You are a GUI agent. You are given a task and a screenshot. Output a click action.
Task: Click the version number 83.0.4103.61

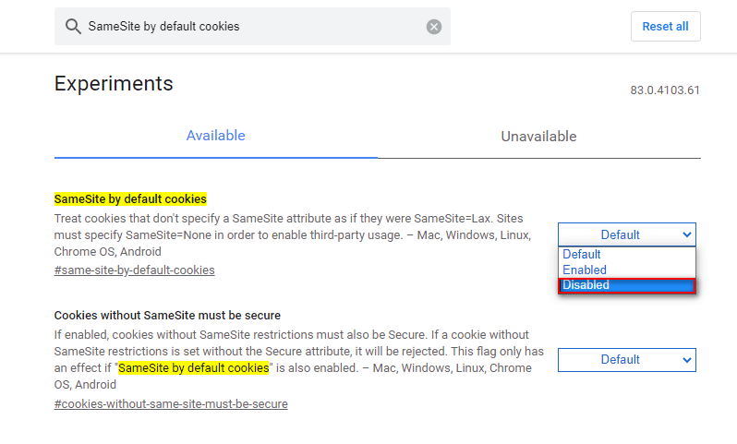coord(665,90)
